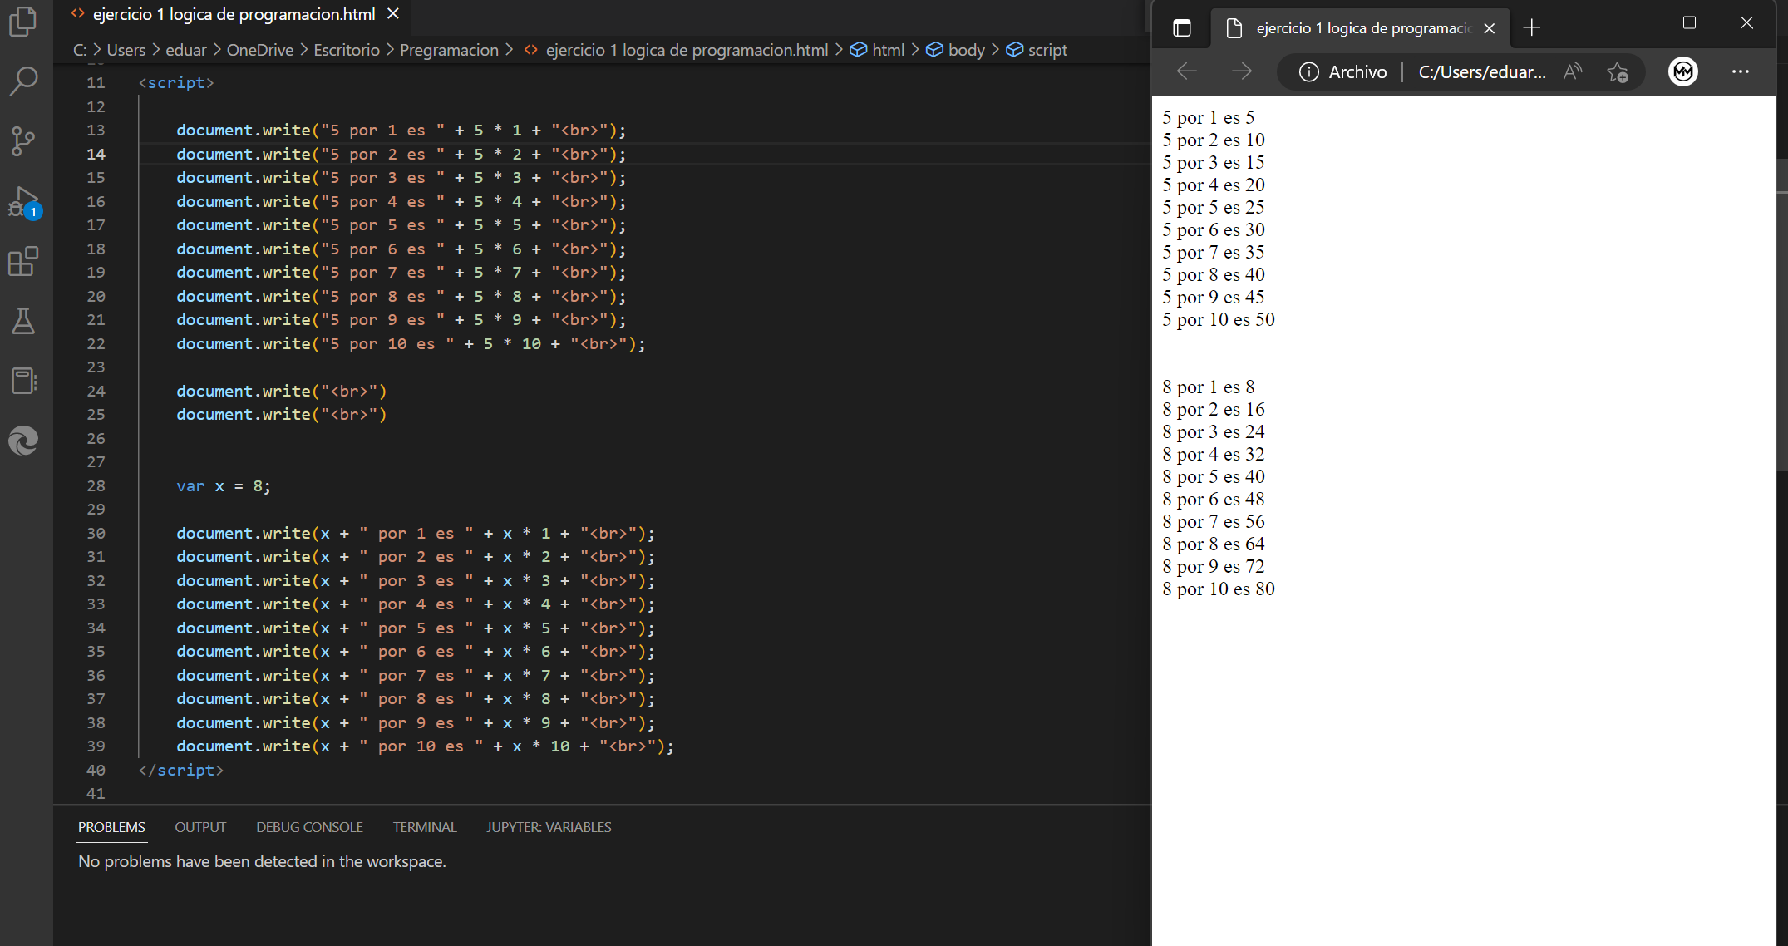Click breadcrumb body symbol
1788x946 pixels.
point(966,50)
